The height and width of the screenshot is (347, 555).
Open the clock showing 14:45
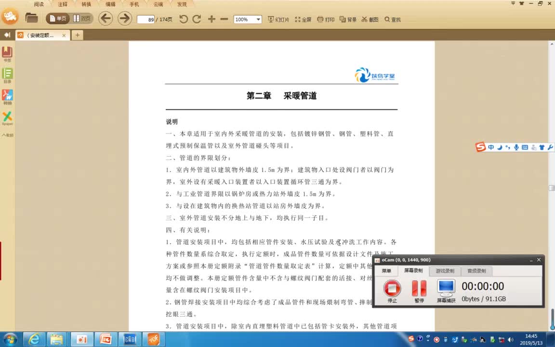click(x=531, y=339)
